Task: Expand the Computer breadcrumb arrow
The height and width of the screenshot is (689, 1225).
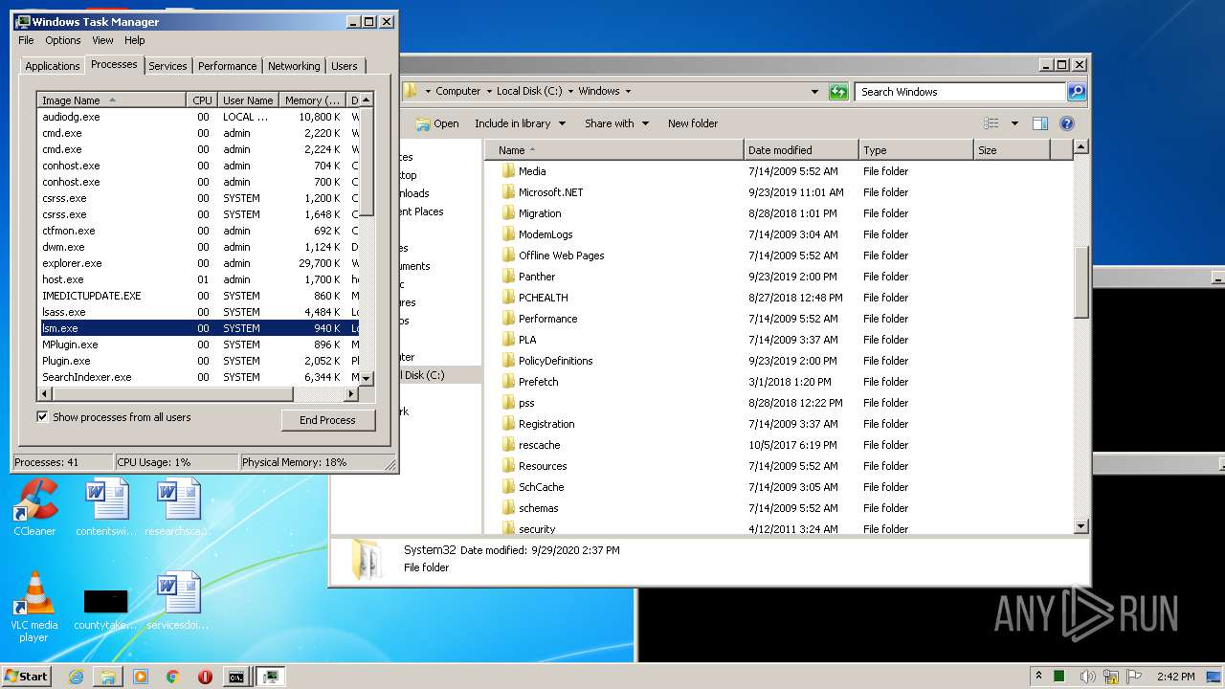Action: coord(488,92)
